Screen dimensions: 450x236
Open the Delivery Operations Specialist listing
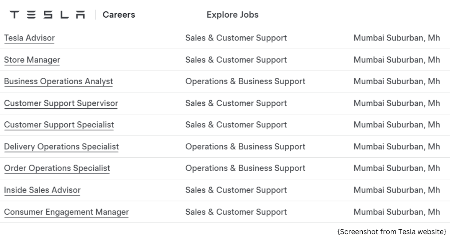(x=61, y=146)
